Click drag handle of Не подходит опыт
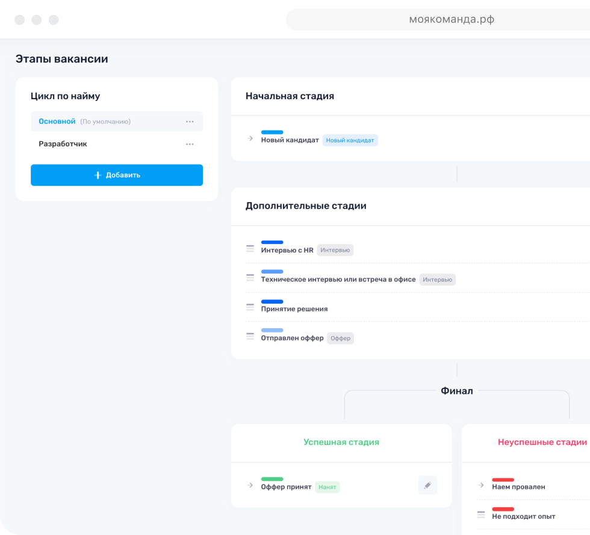 [x=481, y=515]
